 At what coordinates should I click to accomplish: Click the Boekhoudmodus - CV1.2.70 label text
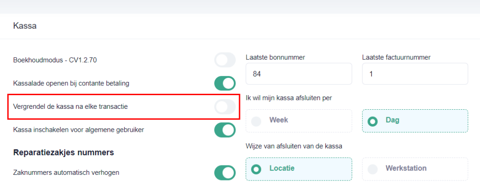[55, 60]
